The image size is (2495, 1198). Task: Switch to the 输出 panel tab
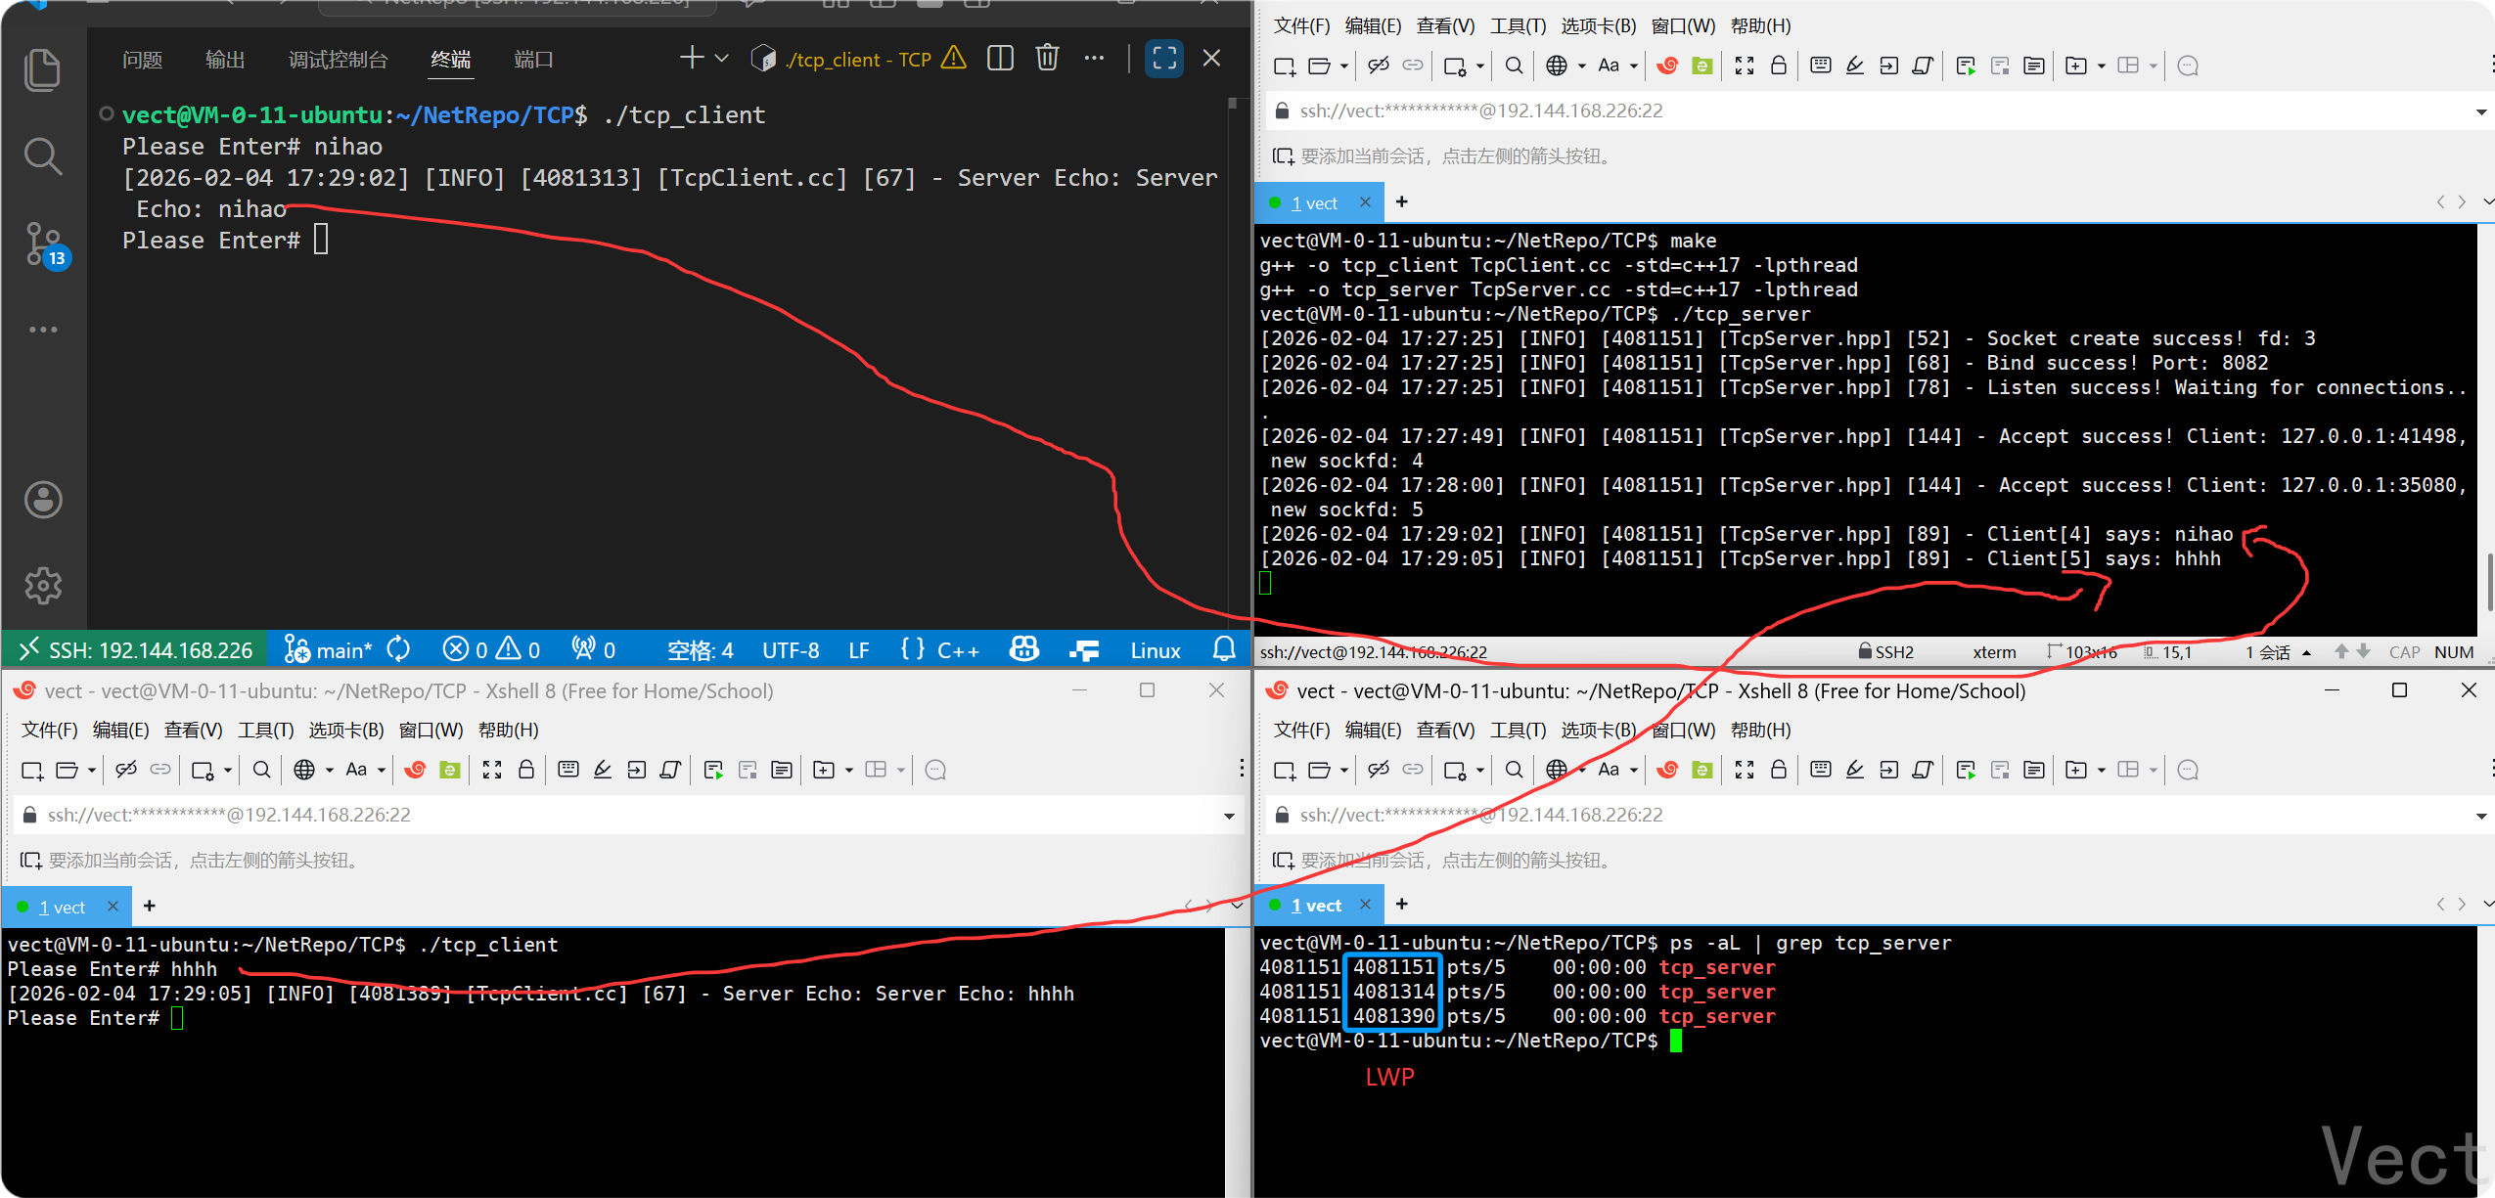pyautogui.click(x=224, y=60)
